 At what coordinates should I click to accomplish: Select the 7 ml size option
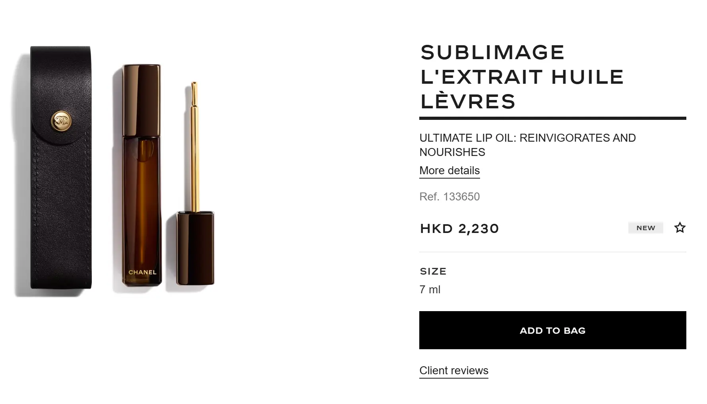click(430, 289)
